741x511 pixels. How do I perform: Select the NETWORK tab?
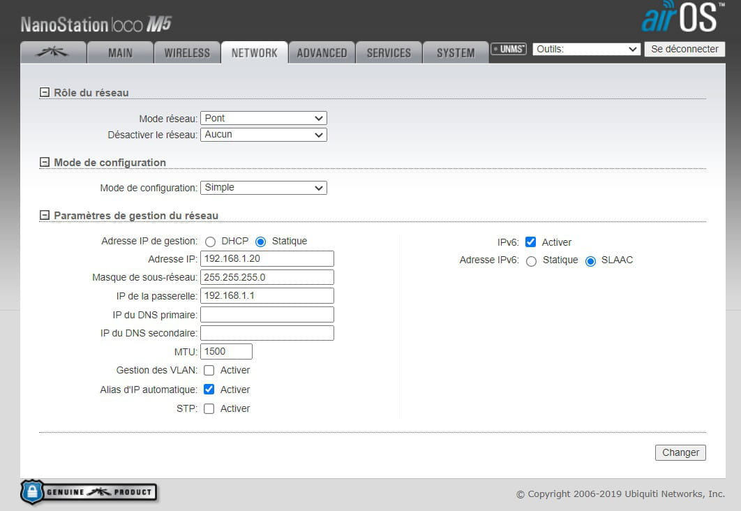pyautogui.click(x=254, y=52)
